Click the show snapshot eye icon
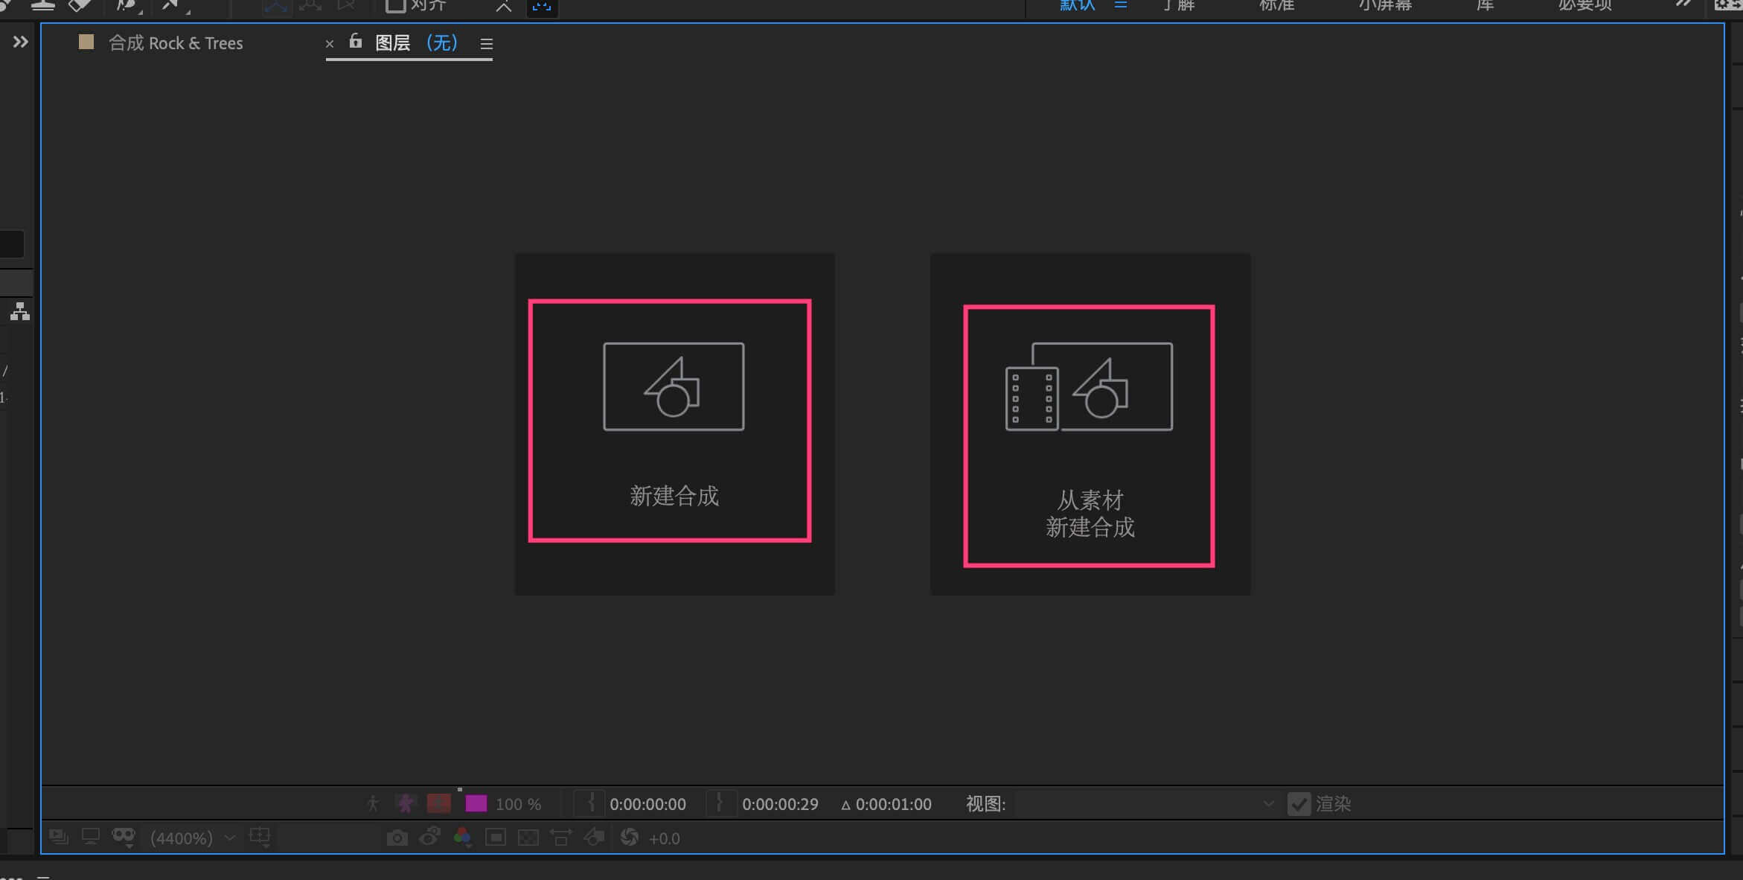Screen dimensions: 1743x880 [429, 838]
